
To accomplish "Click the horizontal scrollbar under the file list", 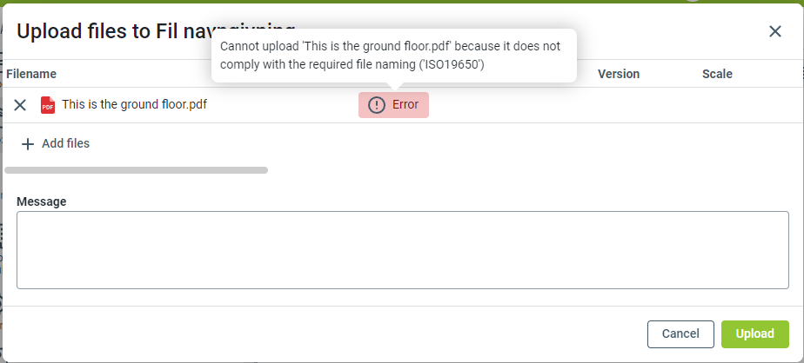I will [x=137, y=170].
